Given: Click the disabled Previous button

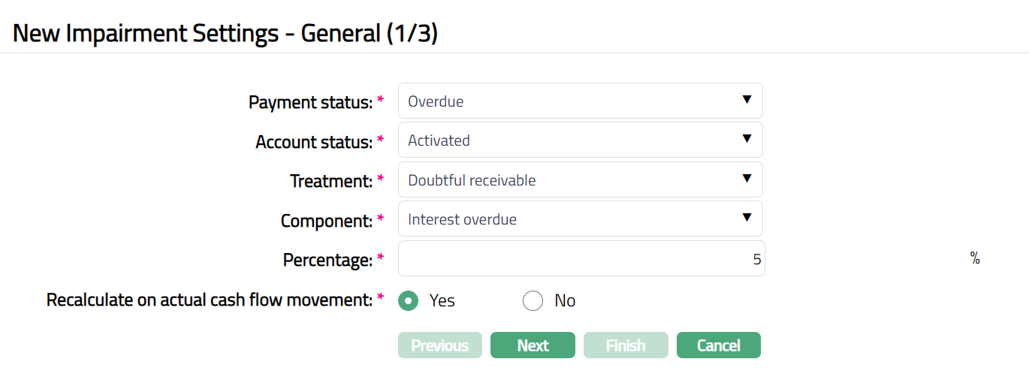Looking at the screenshot, I should click(439, 345).
